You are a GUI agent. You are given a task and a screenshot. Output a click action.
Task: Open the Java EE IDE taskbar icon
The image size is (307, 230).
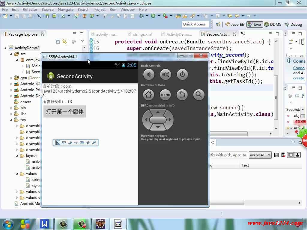(100, 224)
